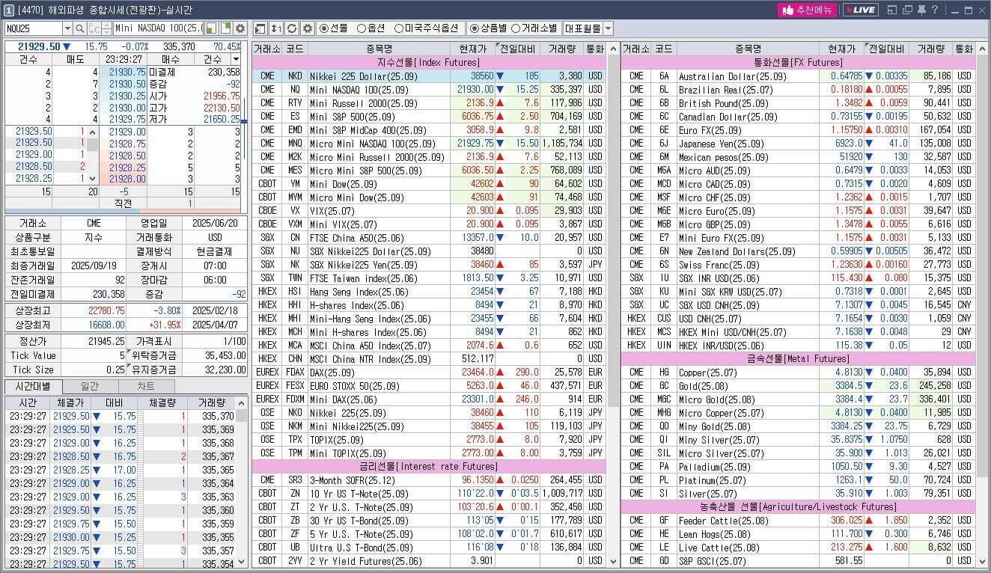Screen dimensions: 991x573
Task: Click up arrow in order book ask list
Action: 93,132
